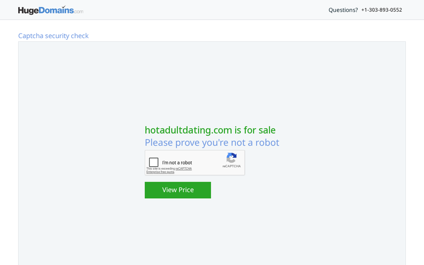Screen dimensions: 424x265
Task: Open the Enterprise free quota link
Action: coord(160,172)
